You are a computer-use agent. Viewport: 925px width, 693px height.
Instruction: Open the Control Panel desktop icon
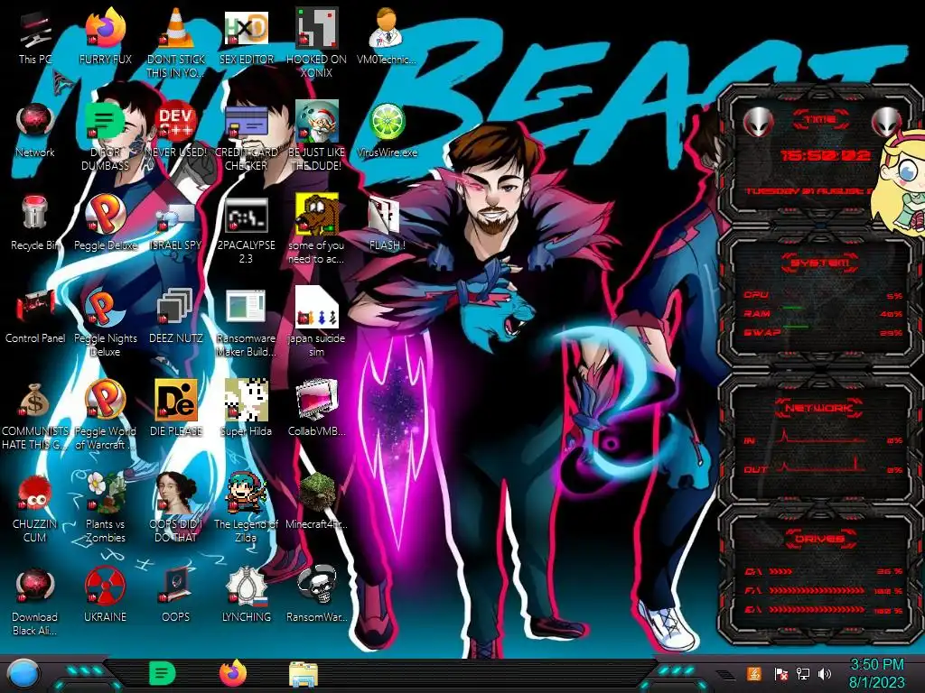(x=35, y=316)
